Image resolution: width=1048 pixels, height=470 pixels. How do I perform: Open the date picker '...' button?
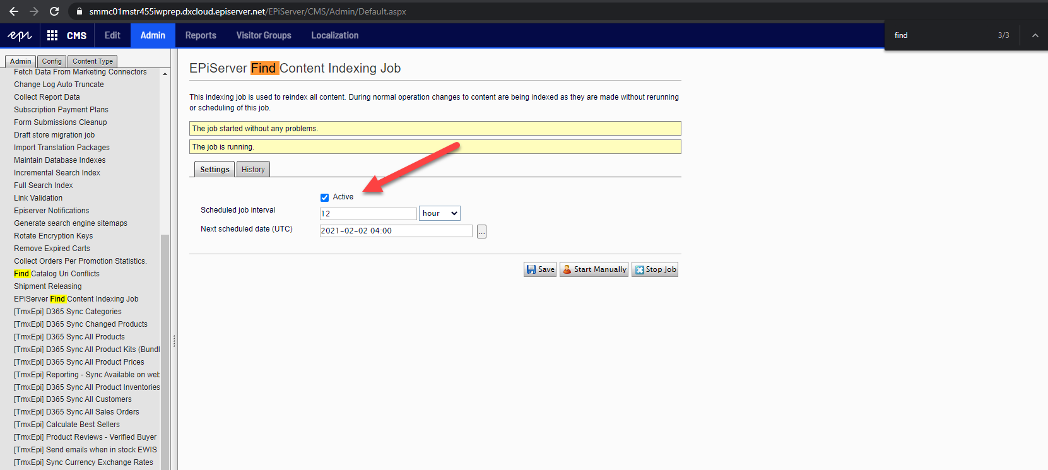(481, 232)
